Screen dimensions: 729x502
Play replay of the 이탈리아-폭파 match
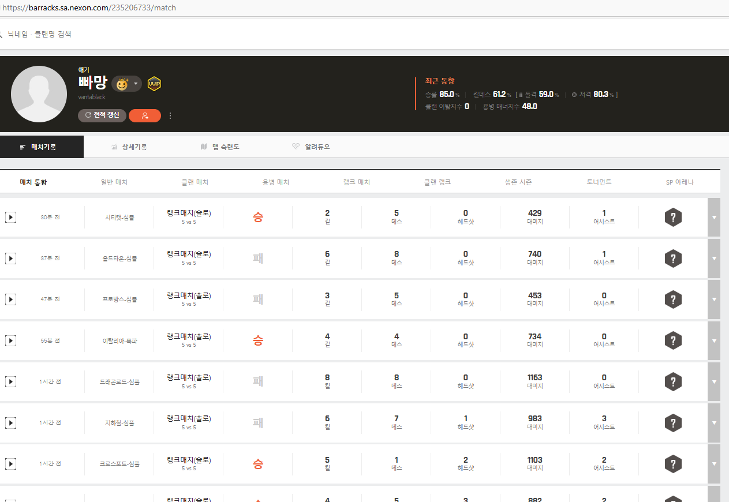(x=10, y=340)
